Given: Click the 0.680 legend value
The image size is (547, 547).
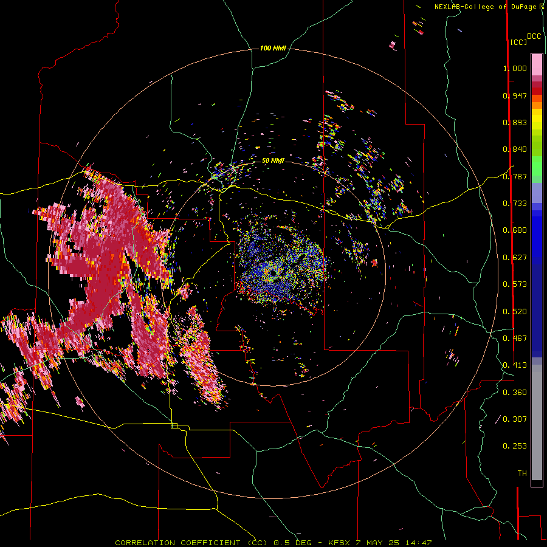Looking at the screenshot, I should pyautogui.click(x=515, y=230).
